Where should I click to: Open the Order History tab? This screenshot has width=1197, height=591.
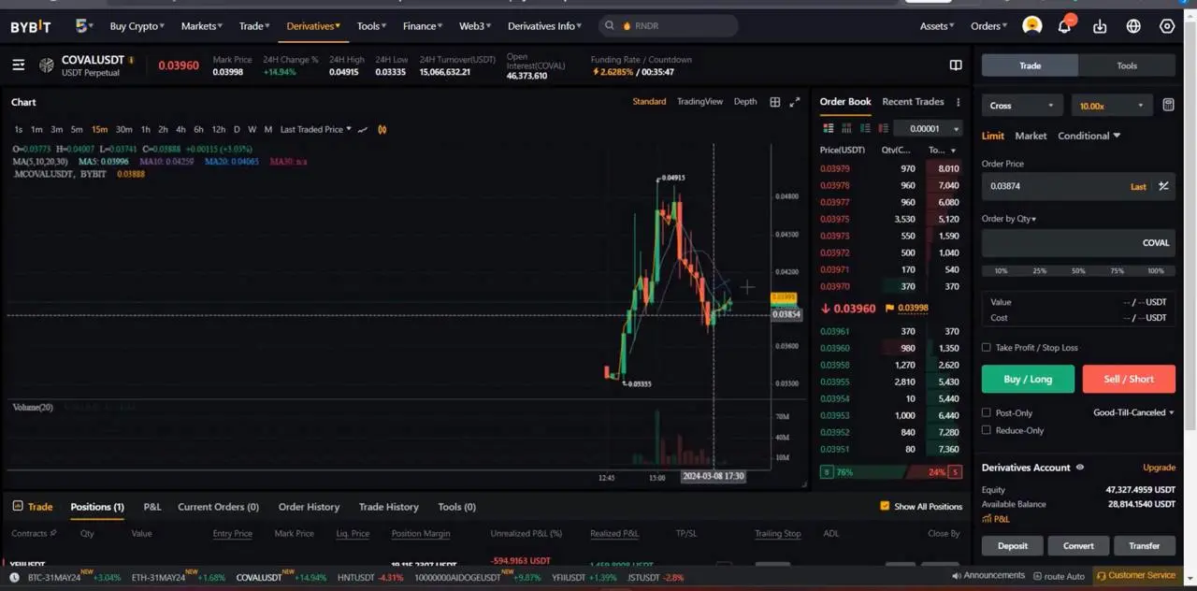(309, 507)
